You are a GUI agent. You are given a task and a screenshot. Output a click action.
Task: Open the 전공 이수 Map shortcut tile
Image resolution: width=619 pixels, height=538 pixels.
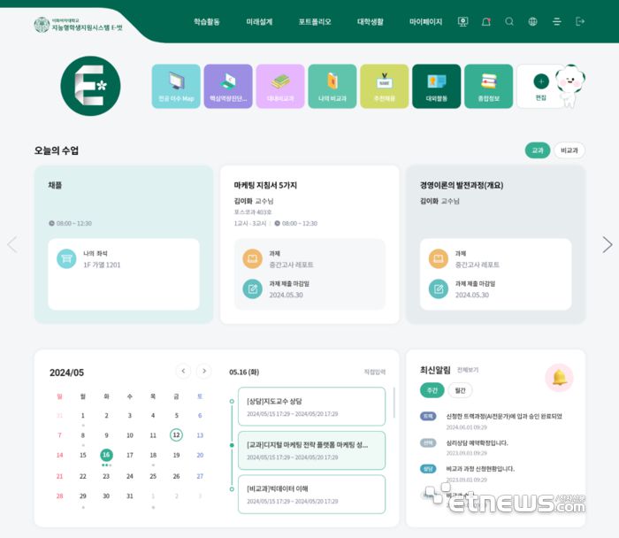(x=176, y=86)
